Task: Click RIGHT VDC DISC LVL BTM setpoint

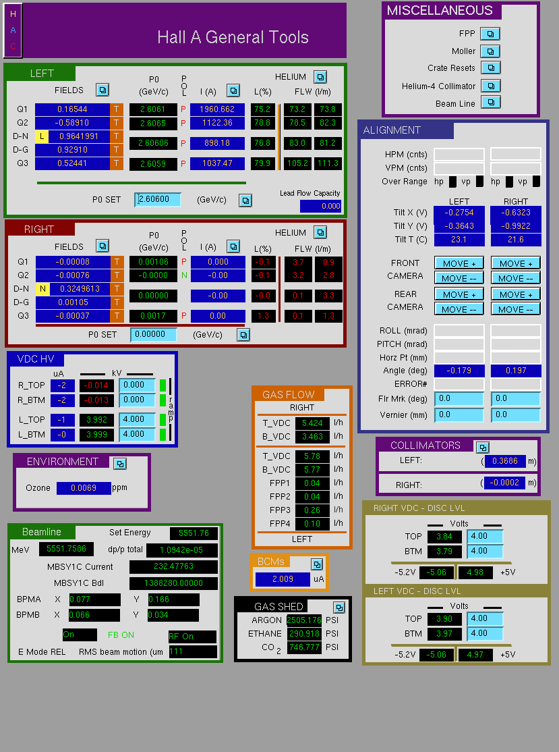Action: [485, 551]
